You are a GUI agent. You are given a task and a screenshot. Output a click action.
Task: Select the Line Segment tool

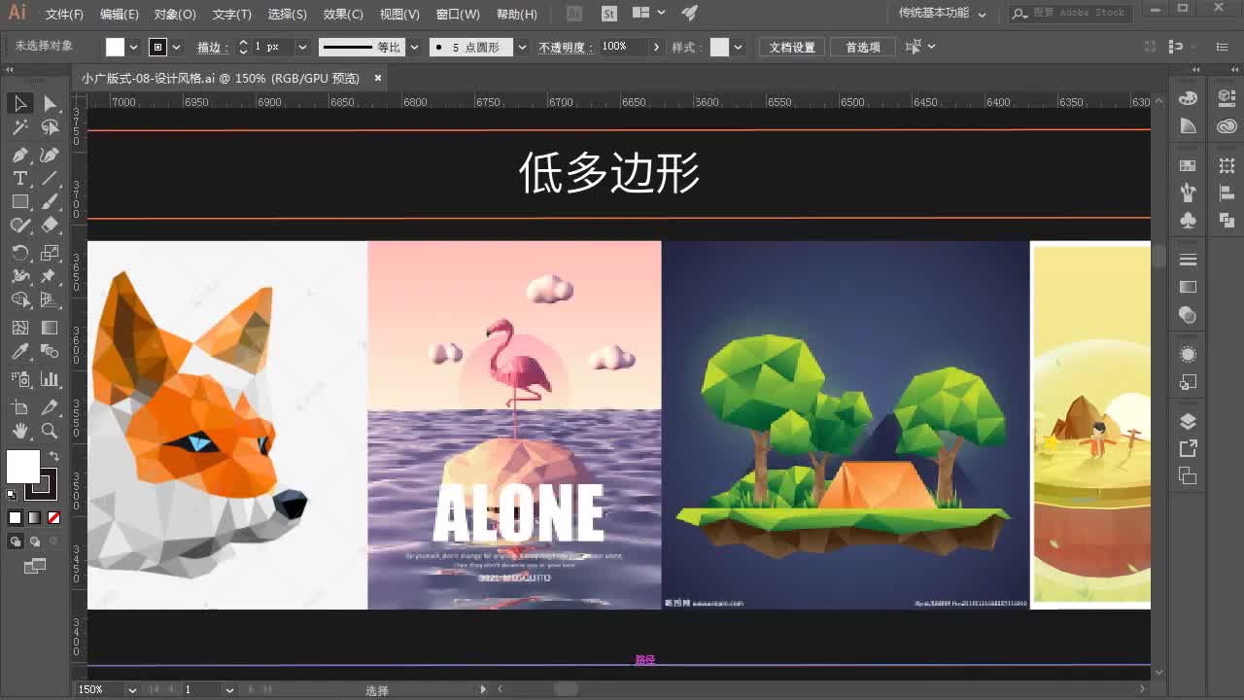[50, 178]
